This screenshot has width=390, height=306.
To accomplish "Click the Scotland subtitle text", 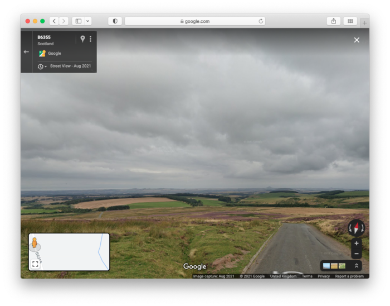I will pos(46,44).
